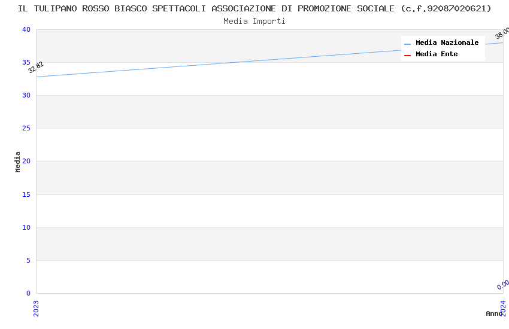This screenshot has width=509, height=329.
Task: Click the 40 y-axis tick label
Action: tap(26, 30)
